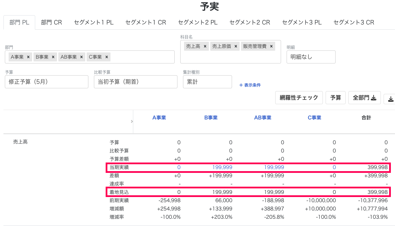Click the 予算 button
This screenshot has width=395, height=226.
(x=336, y=98)
